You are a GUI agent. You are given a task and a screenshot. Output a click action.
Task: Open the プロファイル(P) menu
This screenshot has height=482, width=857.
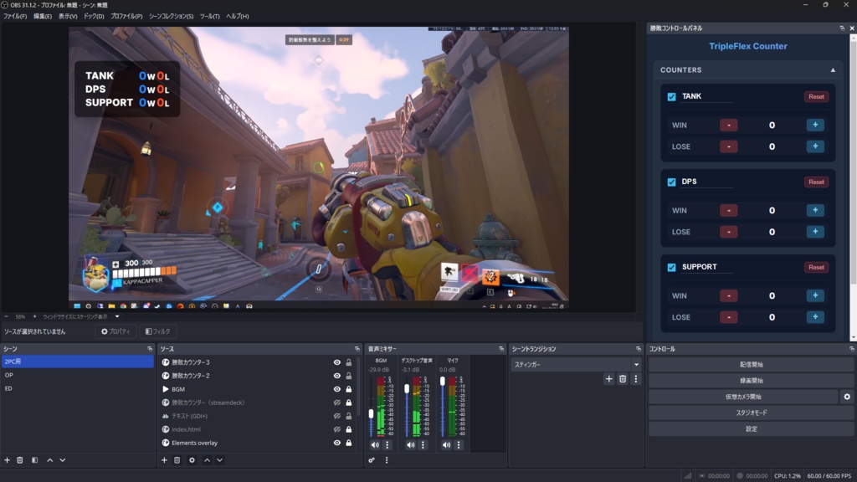[126, 17]
